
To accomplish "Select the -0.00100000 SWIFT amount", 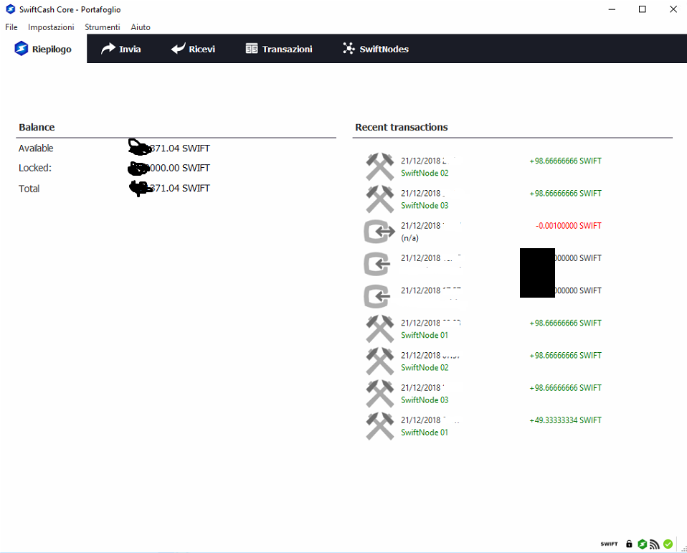I will [x=568, y=226].
